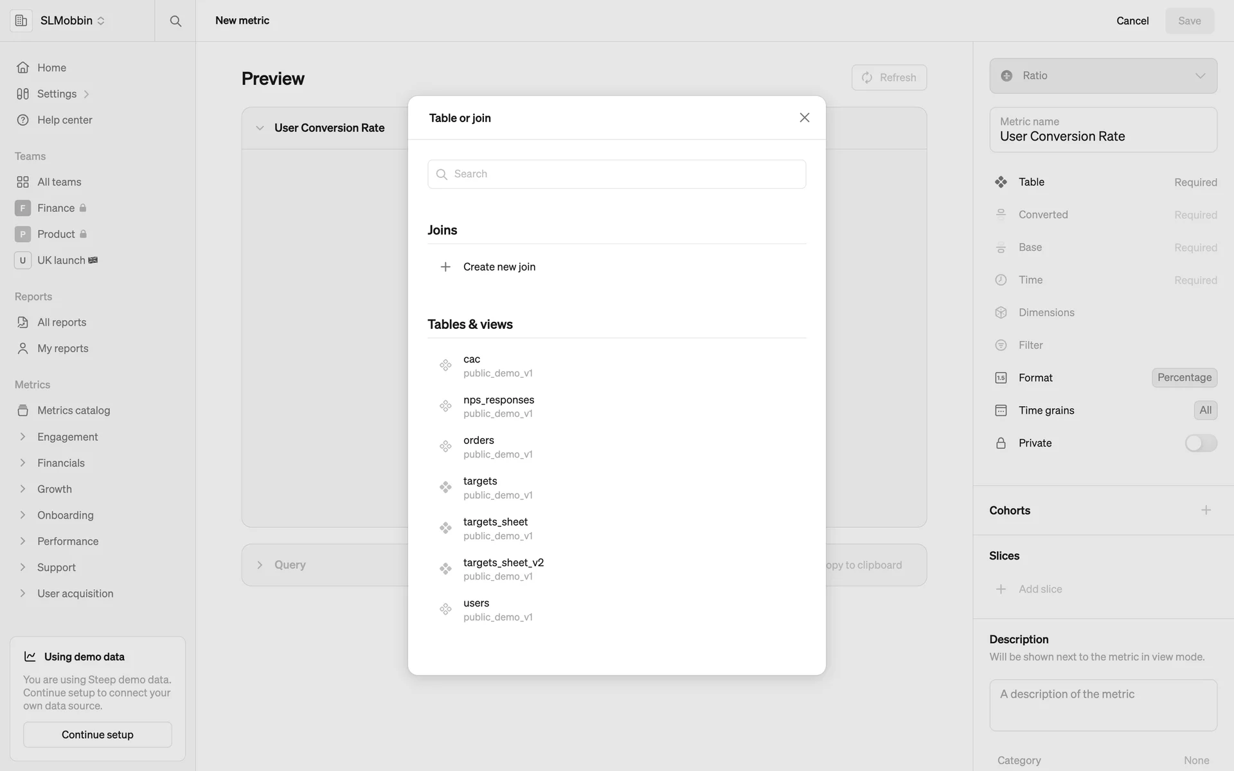The image size is (1234, 771).
Task: Click the All reports document icon
Action: point(23,323)
